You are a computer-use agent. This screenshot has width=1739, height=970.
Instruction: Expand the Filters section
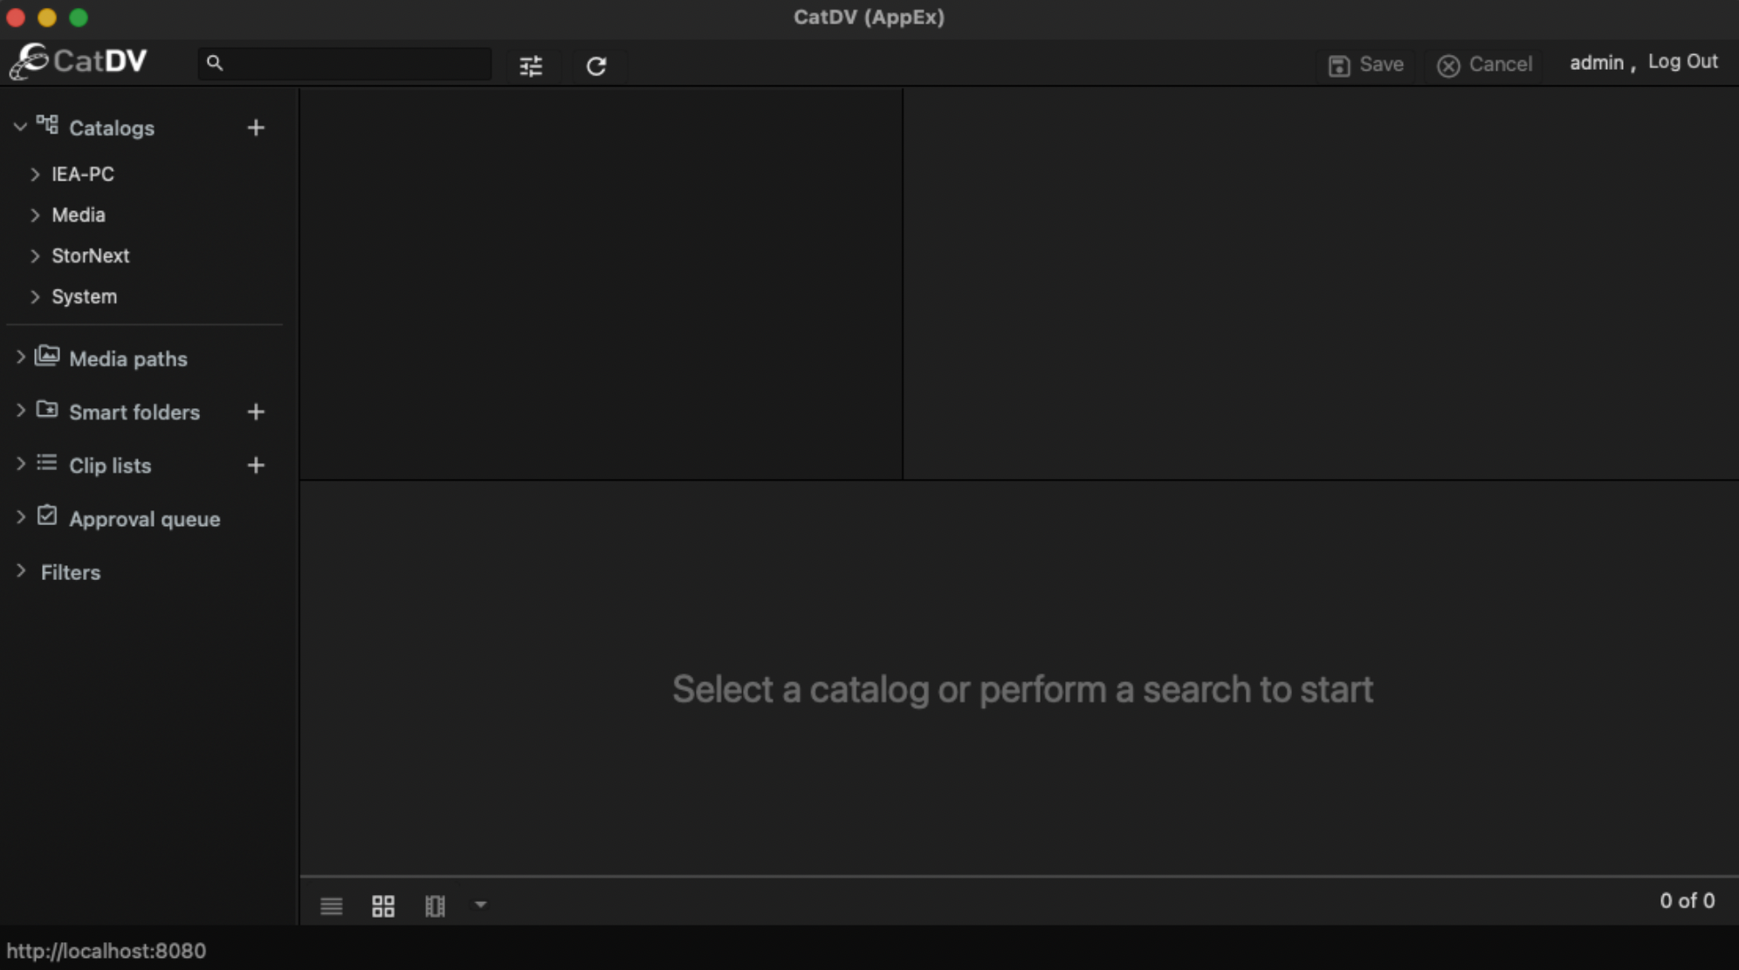pos(20,570)
